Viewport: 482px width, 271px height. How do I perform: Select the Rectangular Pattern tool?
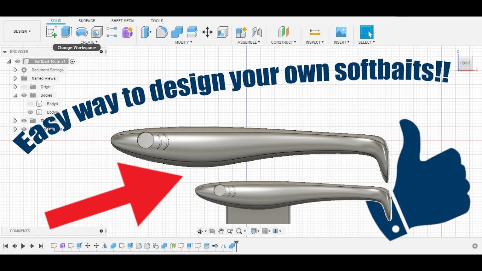112,32
